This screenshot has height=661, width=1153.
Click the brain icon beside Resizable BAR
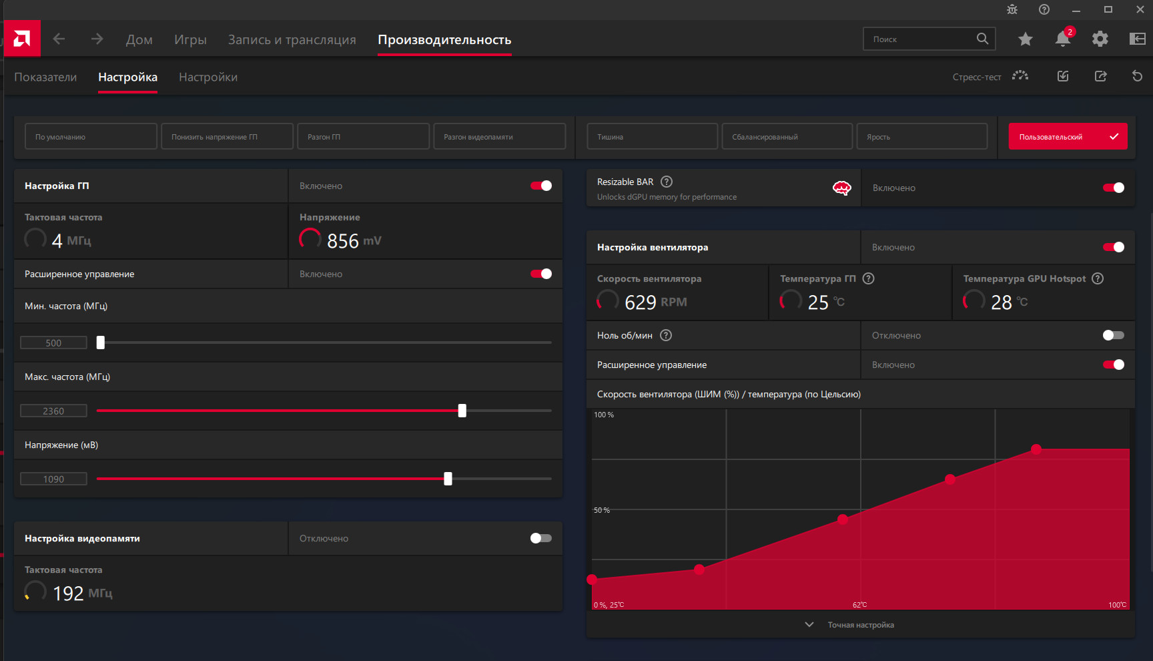[842, 188]
